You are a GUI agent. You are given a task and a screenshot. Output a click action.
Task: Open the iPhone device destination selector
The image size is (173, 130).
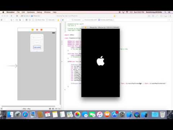35,16
